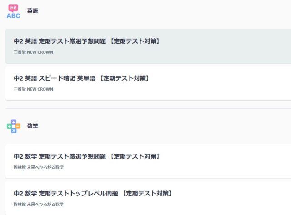Click 【定期テスト対策】 tag on 英語 厳選予想問題 title
This screenshot has height=215, width=291.
click(135, 41)
